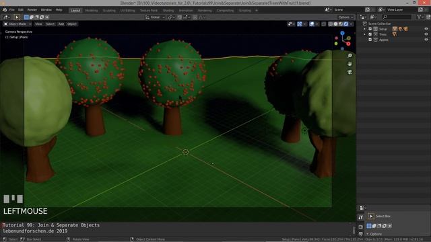Expand the Setup collection
Screen dimensions: 431x242
[365, 29]
